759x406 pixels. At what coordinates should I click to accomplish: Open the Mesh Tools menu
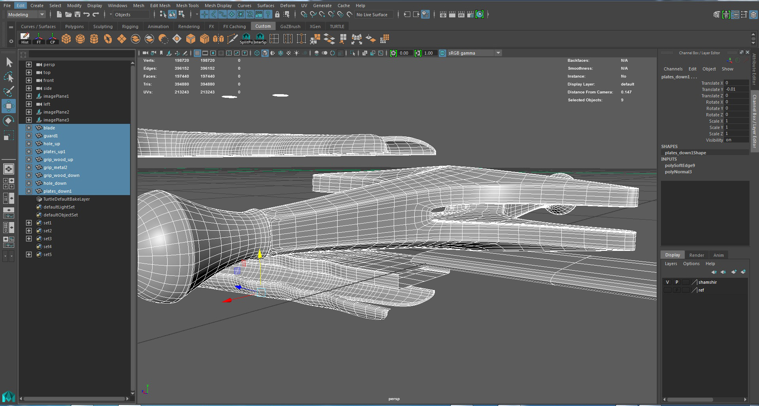[x=187, y=6]
